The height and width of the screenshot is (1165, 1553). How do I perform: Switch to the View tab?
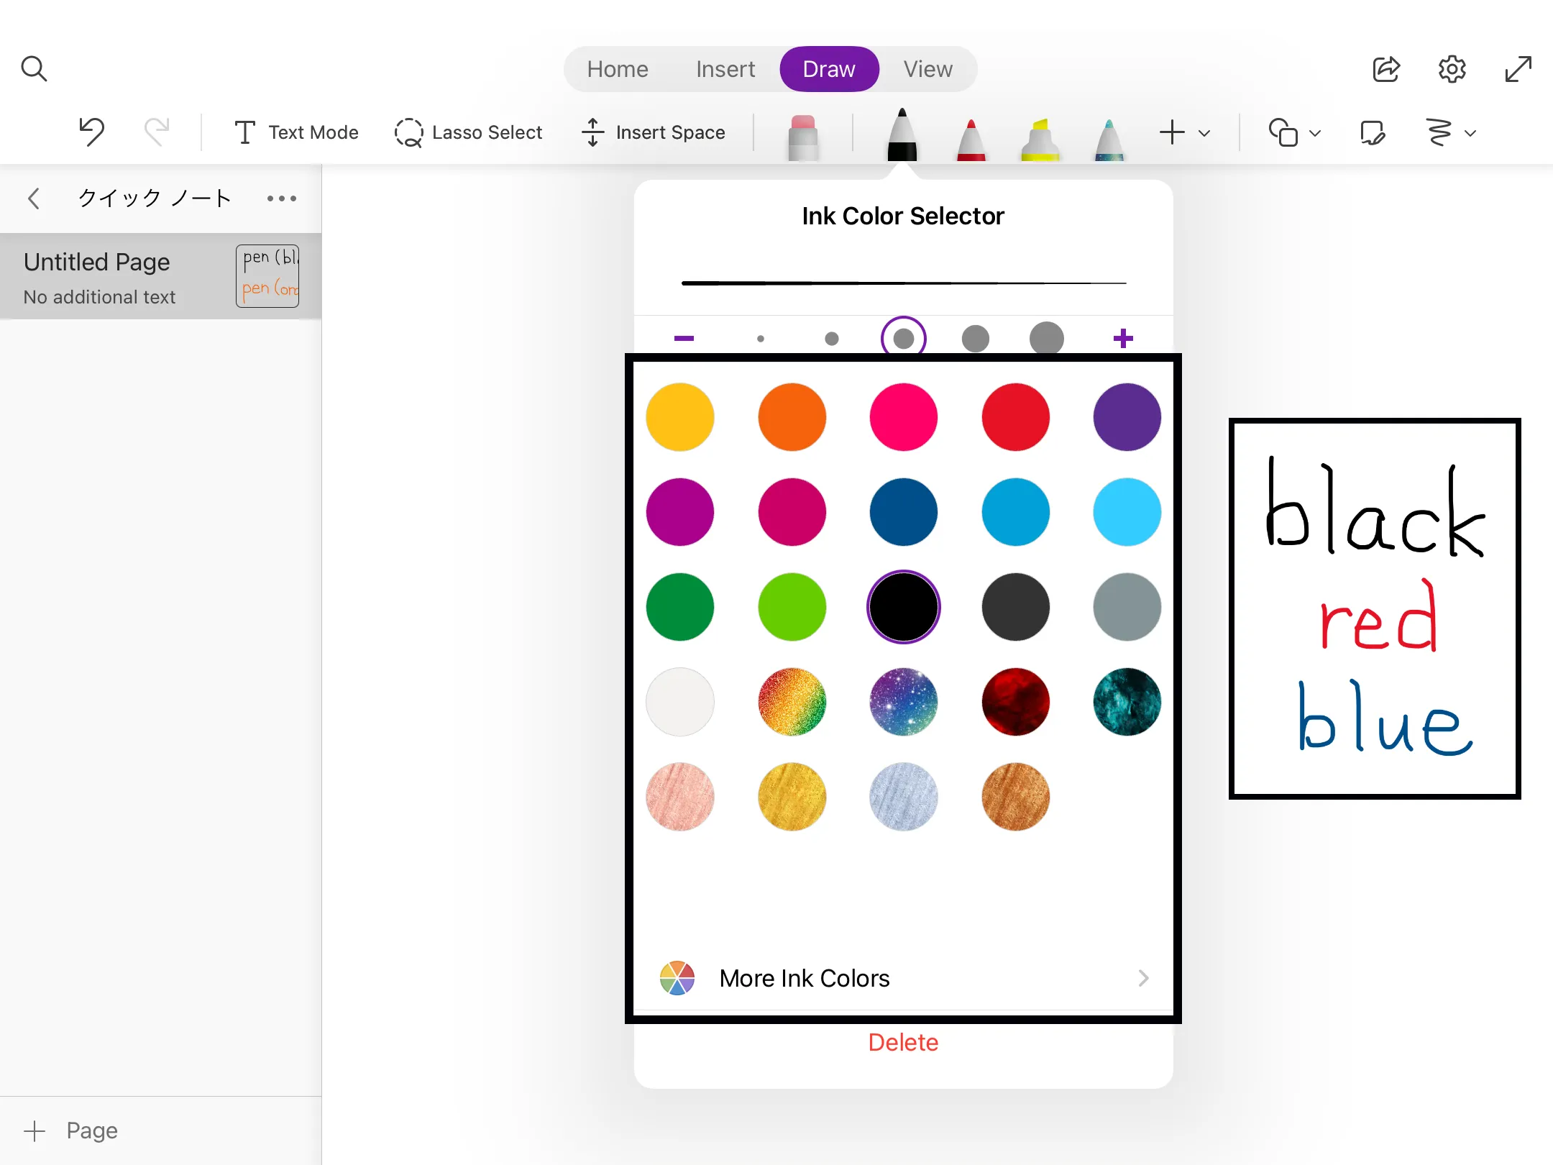[x=927, y=68]
